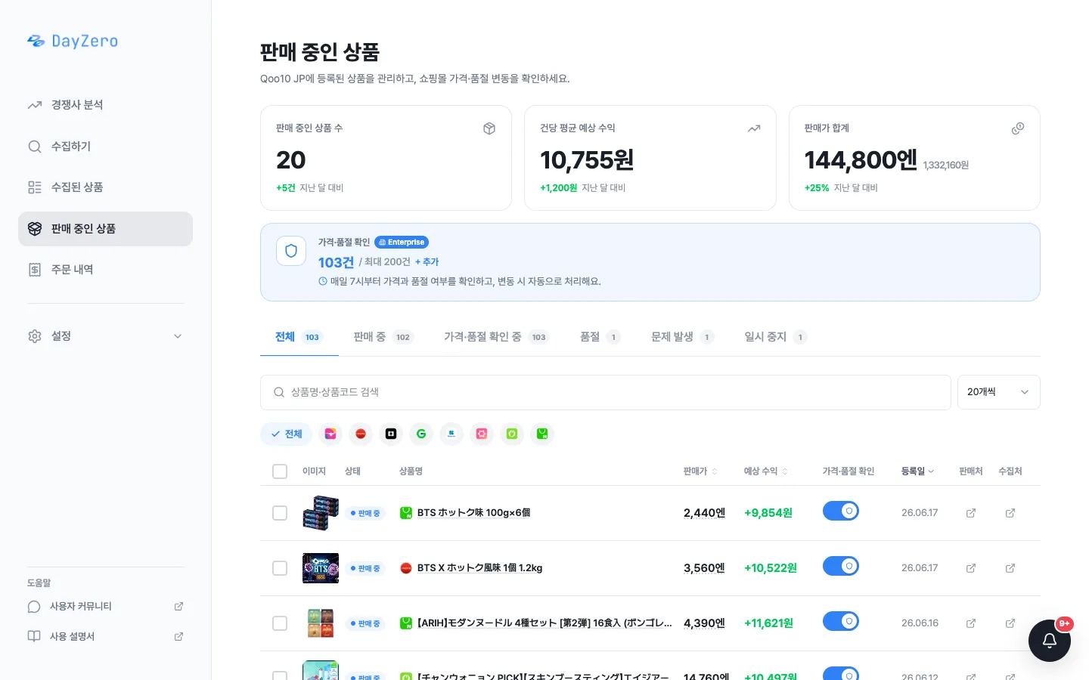The width and height of the screenshot is (1089, 680).
Task: Click the +10,522원 profit value
Action: click(770, 568)
